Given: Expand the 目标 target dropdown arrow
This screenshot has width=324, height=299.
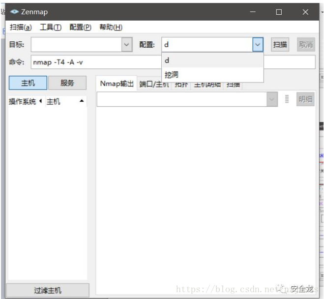Looking at the screenshot, I should [x=127, y=44].
